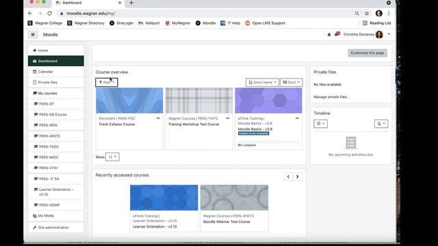The width and height of the screenshot is (438, 246).
Task: Open Moodle Basics - v3.9 card image
Action: click(268, 100)
